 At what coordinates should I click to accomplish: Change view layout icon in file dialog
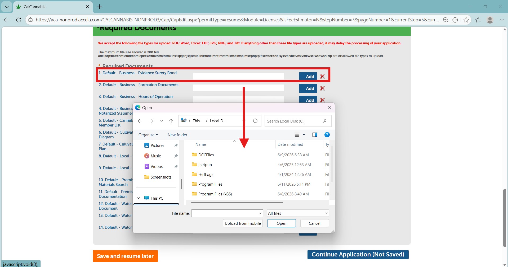(297, 135)
